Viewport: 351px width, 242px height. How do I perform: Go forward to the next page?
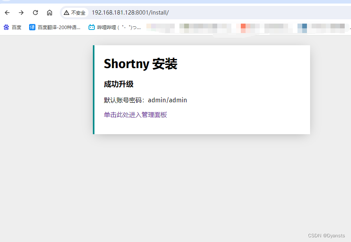(x=21, y=13)
